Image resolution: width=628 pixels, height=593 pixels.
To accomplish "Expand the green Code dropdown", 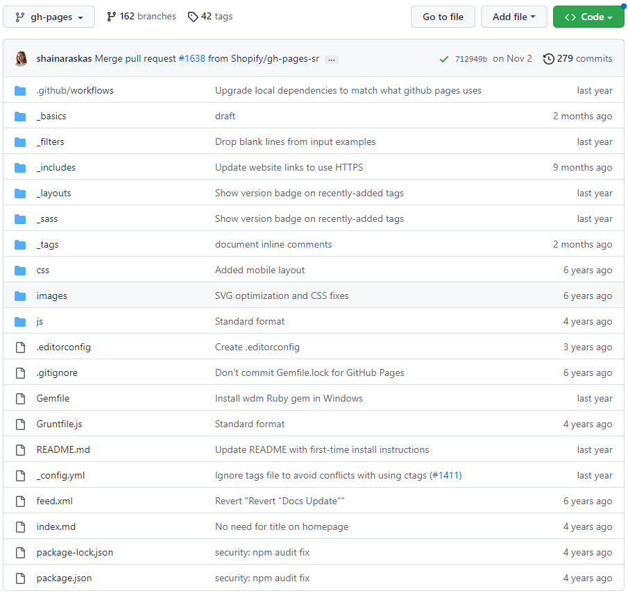I will pos(588,17).
